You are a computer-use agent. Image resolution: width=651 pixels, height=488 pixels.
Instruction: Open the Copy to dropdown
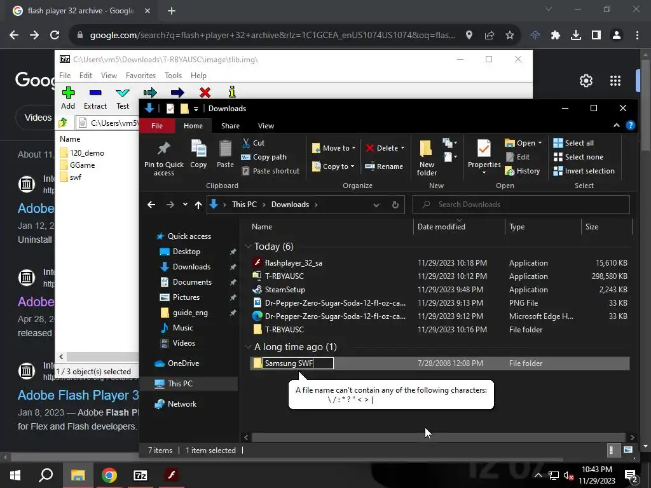coord(333,166)
